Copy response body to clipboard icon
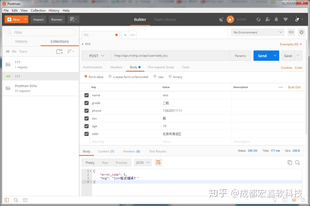This screenshot has height=206, width=310. (x=290, y=162)
